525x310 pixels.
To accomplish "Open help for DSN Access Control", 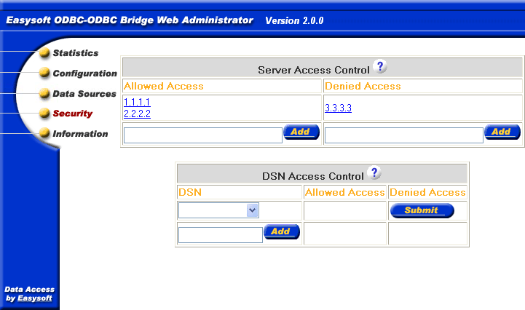I will pos(374,173).
